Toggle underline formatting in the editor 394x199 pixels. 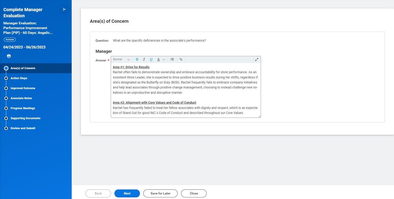[151, 59]
